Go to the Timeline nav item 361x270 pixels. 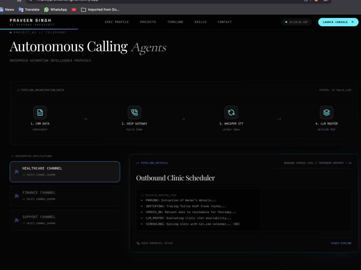pos(175,22)
